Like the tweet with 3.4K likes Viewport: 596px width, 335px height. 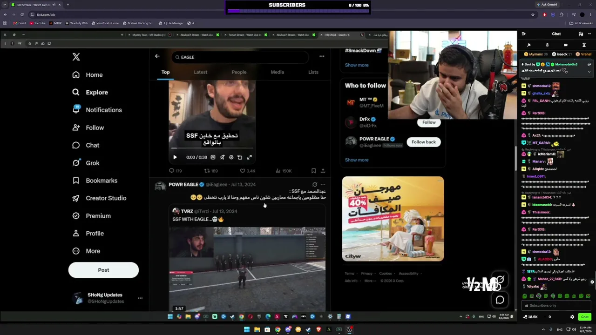point(247,171)
